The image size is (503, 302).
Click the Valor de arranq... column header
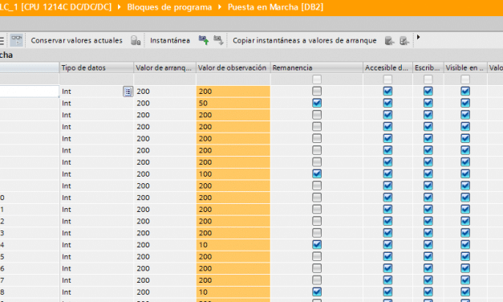pyautogui.click(x=164, y=67)
